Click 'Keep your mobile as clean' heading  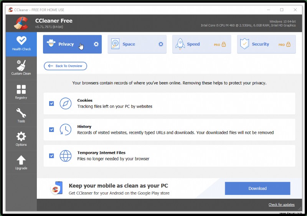pos(118,186)
